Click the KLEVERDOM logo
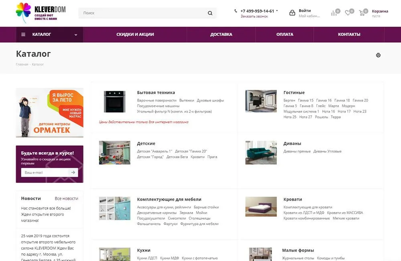 41,13
